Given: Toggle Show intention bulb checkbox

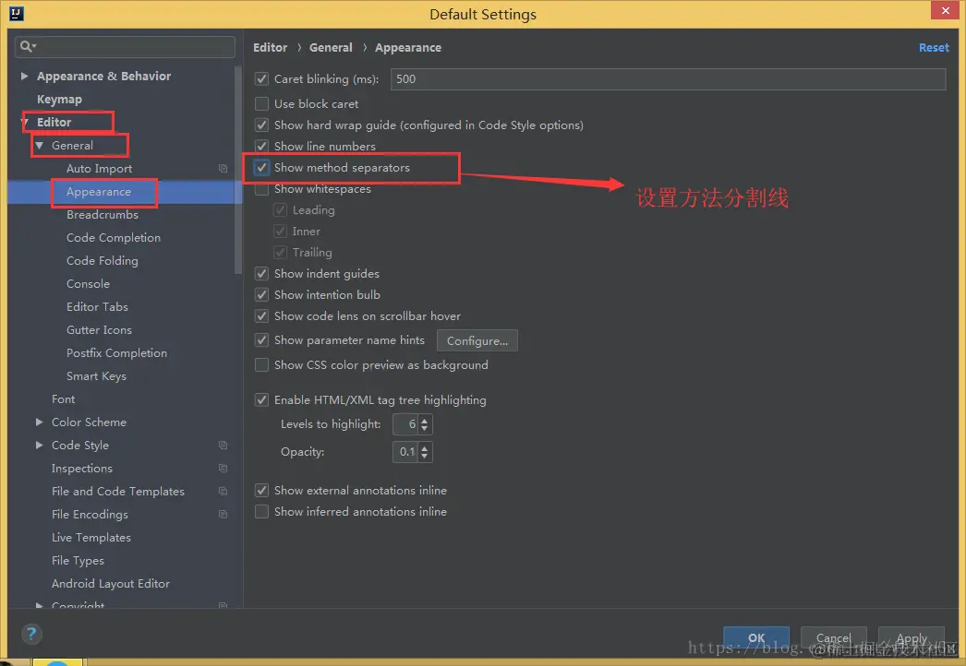Looking at the screenshot, I should pos(262,295).
